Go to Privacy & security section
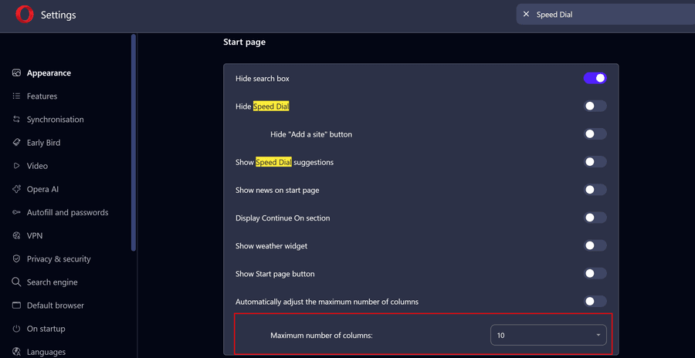This screenshot has width=695, height=358. click(x=59, y=258)
